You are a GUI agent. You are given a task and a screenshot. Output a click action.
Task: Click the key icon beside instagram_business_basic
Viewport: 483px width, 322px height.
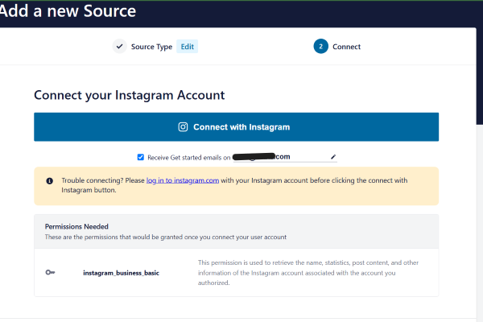pyautogui.click(x=50, y=272)
